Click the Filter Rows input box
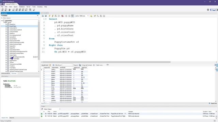This screenshot has width=218, height=122. pyautogui.click(x=67, y=65)
